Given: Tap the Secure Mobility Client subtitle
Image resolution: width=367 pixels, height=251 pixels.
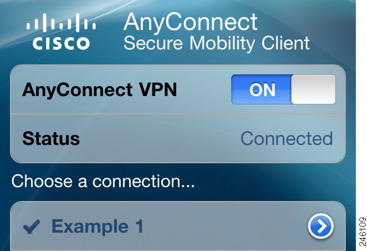Looking at the screenshot, I should [216, 43].
